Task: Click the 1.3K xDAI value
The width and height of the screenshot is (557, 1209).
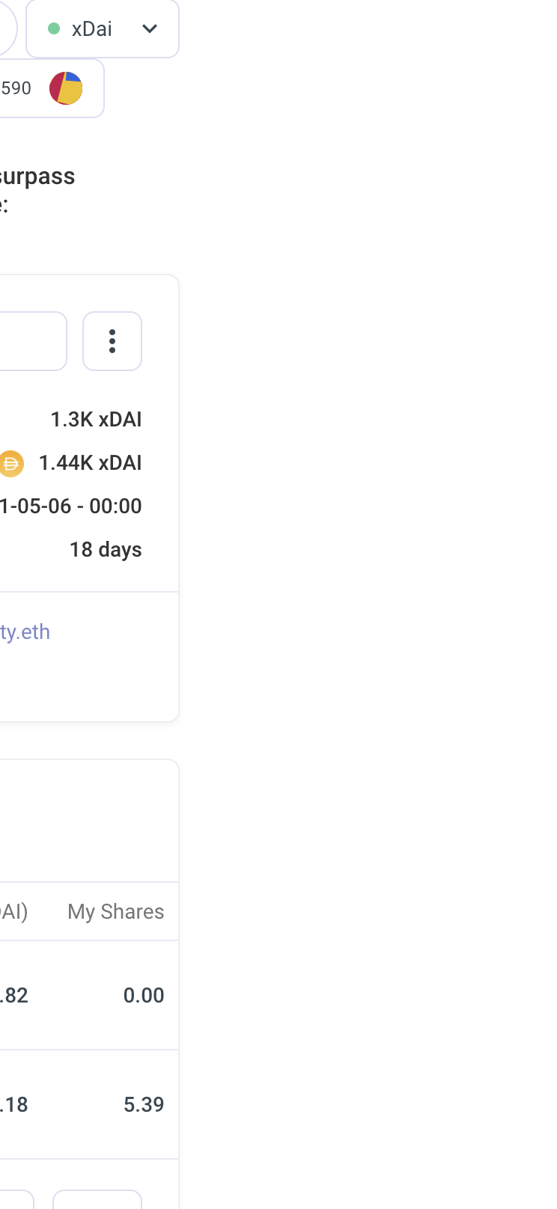Action: [x=96, y=420]
